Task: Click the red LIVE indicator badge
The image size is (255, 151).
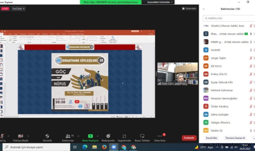Action: (x=5, y=9)
